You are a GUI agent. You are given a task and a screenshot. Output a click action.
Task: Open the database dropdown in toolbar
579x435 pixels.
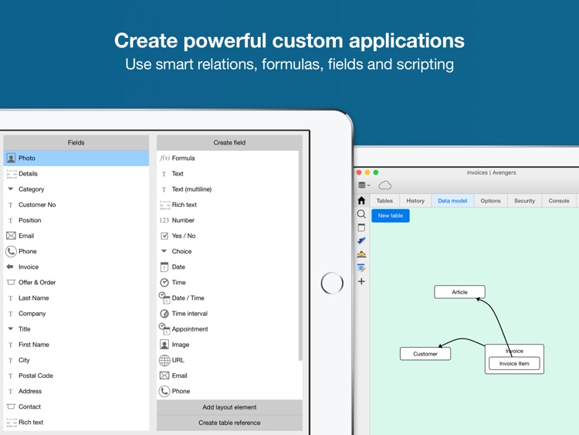pos(364,185)
